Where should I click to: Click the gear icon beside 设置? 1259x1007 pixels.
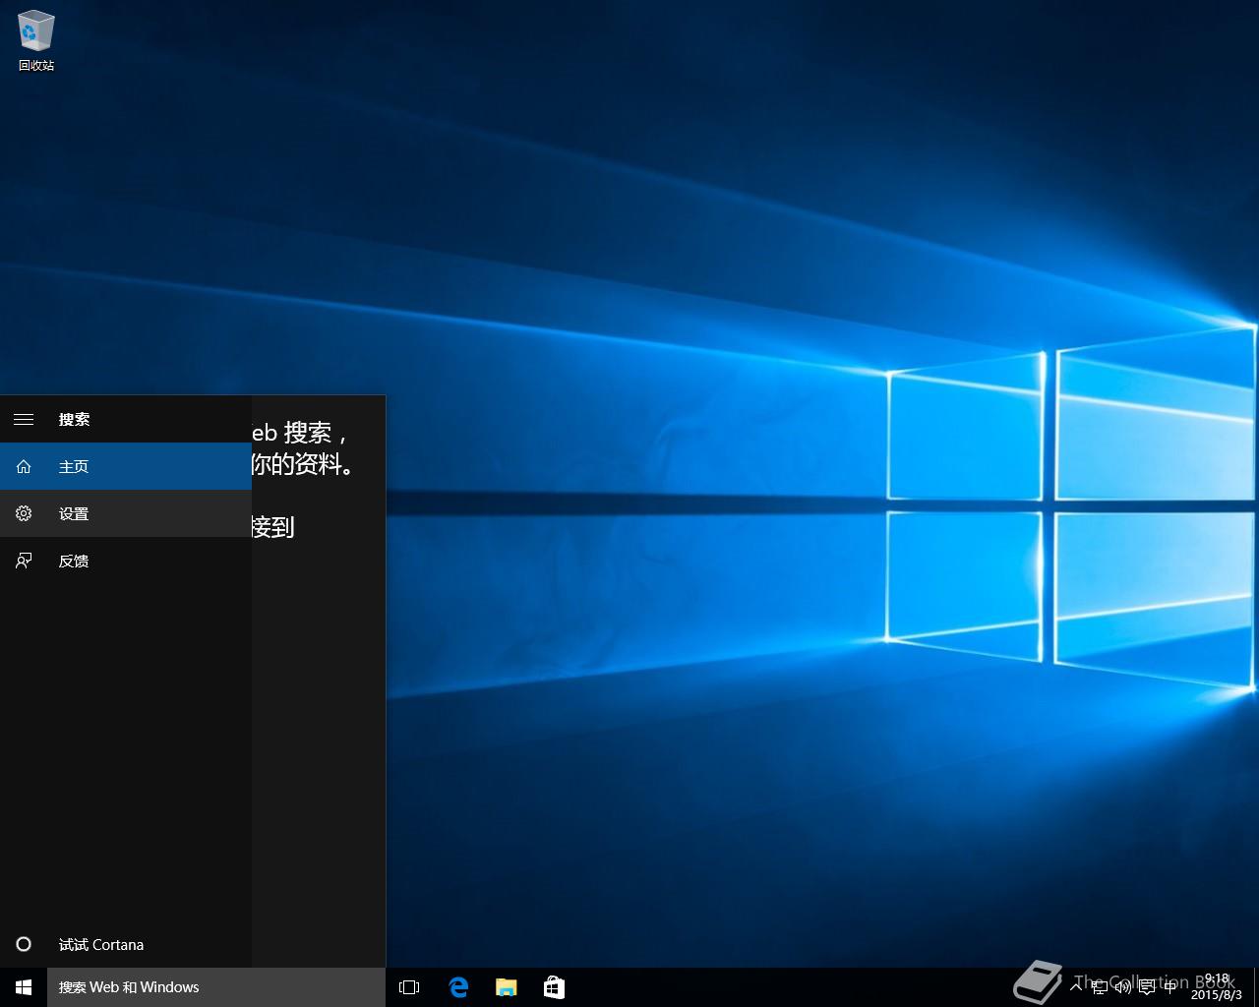[24, 513]
